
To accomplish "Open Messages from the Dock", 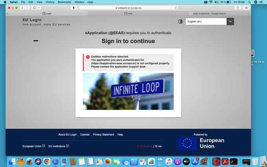I will tap(125, 162).
